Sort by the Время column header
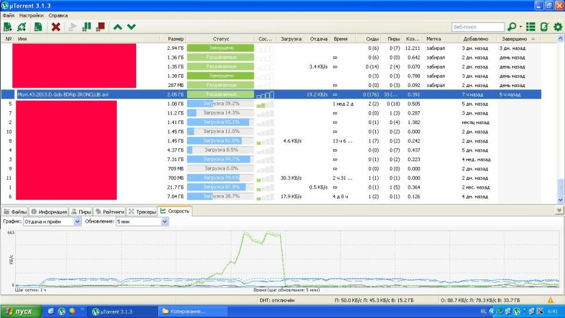This screenshot has width=565, height=318. (342, 39)
